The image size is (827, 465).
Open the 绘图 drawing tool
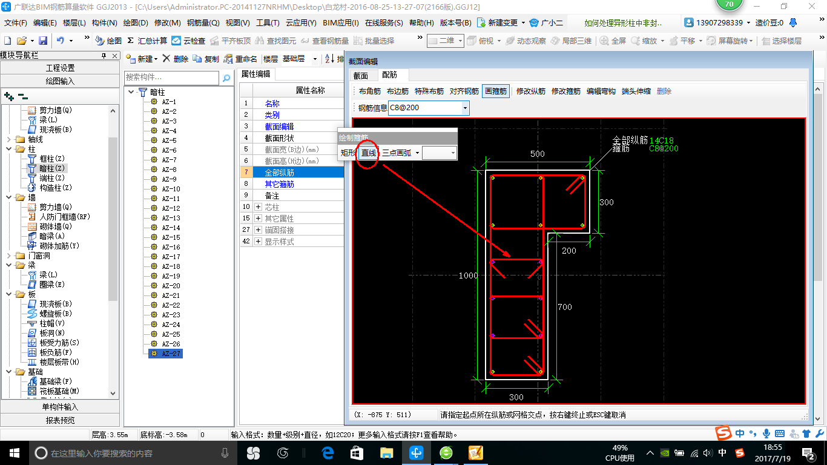(108, 41)
